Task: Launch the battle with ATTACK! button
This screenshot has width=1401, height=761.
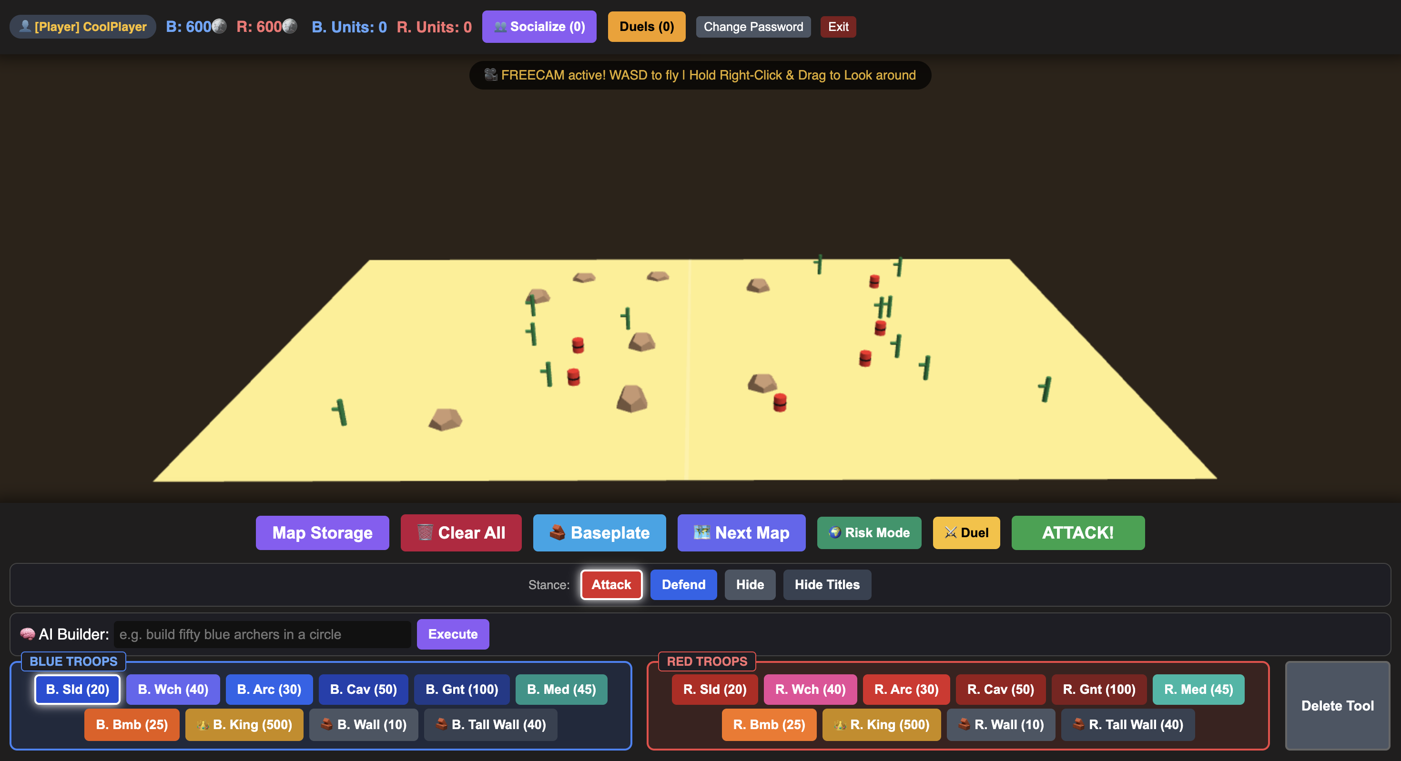Action: [1078, 533]
